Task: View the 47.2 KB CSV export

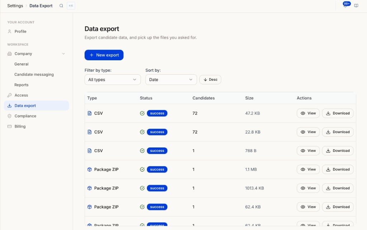Action: [x=308, y=113]
